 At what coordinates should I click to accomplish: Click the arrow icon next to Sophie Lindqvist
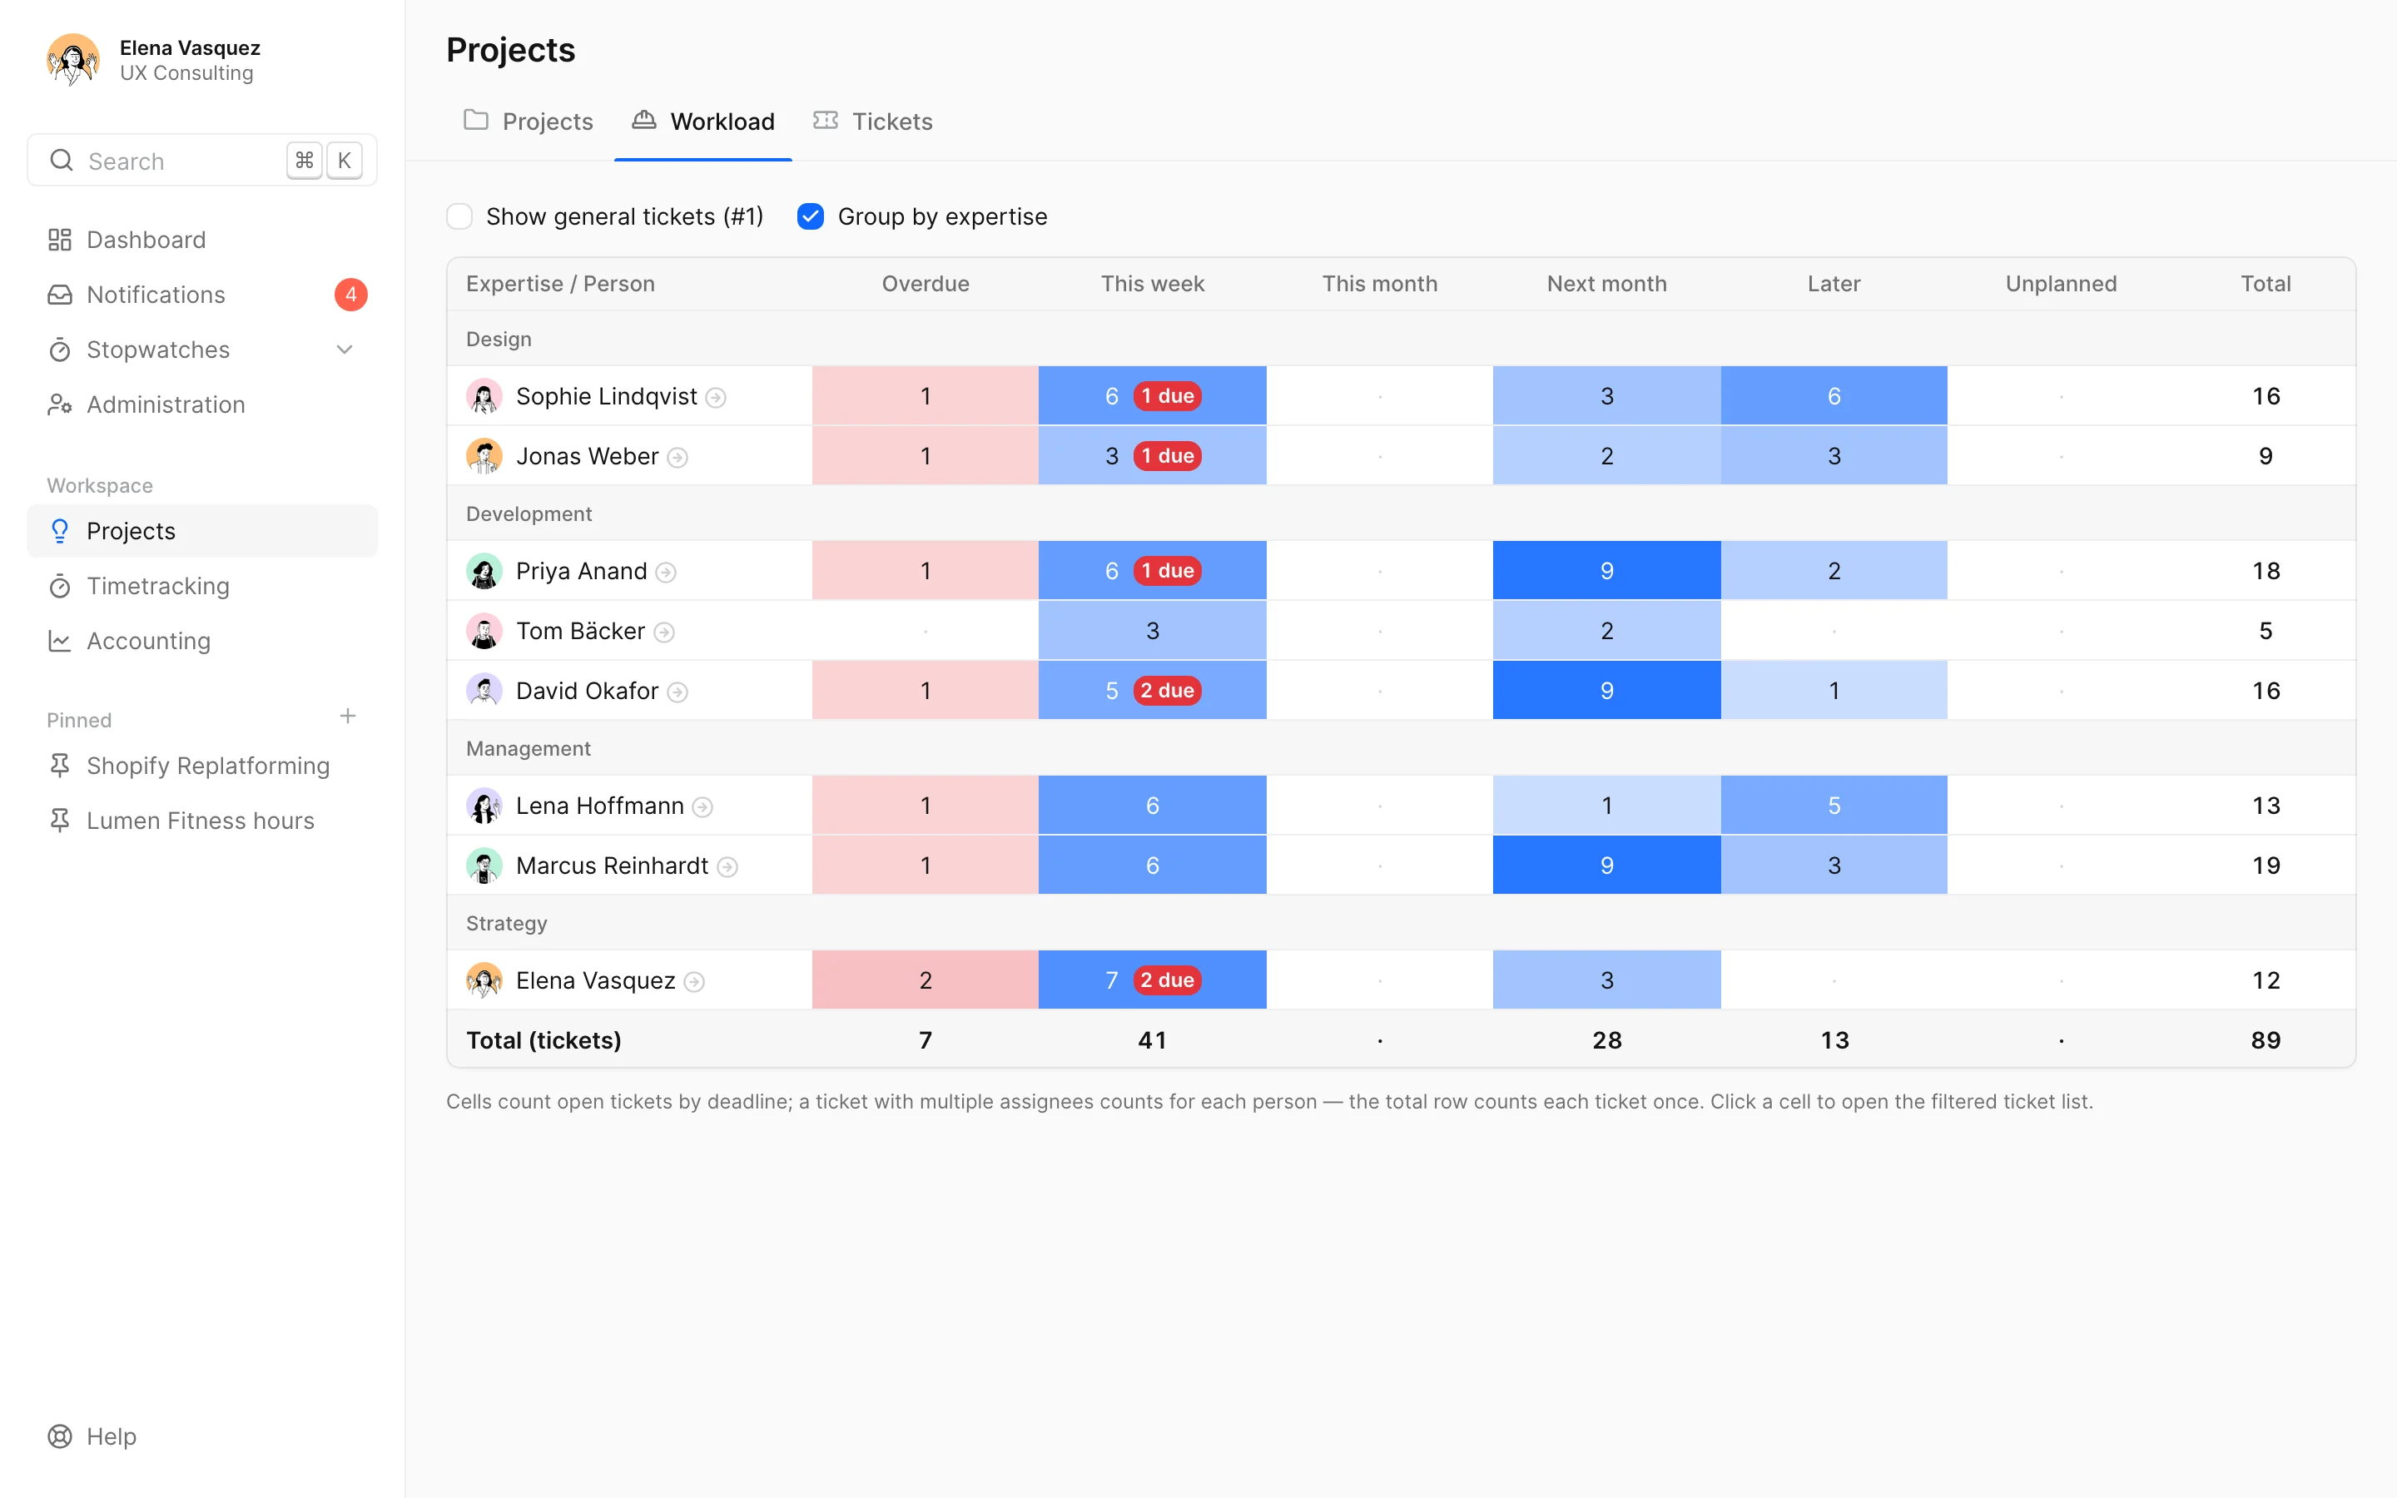pyautogui.click(x=716, y=397)
